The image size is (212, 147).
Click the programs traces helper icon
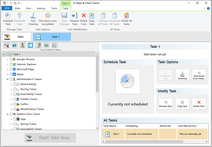39,45
